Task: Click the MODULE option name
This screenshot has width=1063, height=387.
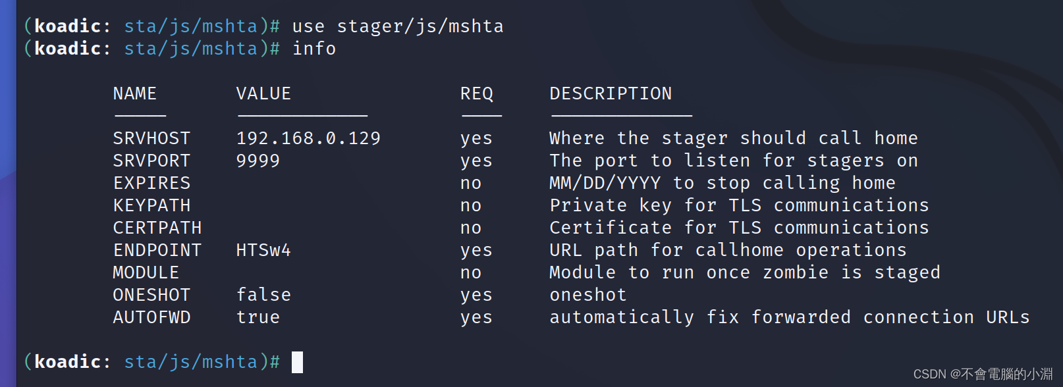Action: point(146,272)
